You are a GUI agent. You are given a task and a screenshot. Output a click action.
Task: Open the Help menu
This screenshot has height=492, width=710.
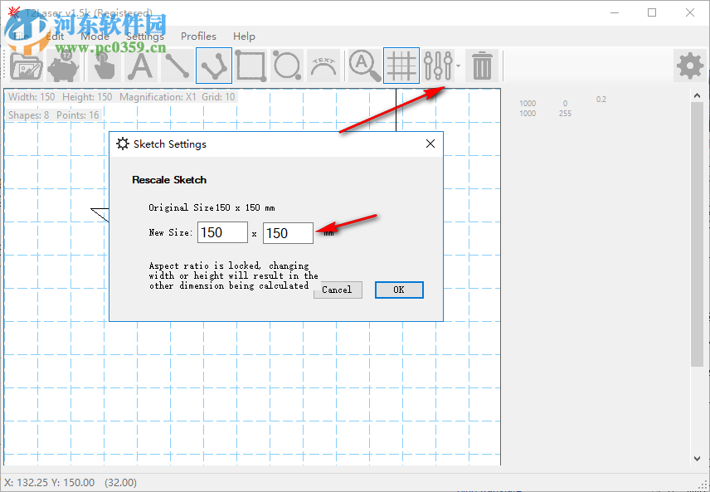click(x=244, y=37)
